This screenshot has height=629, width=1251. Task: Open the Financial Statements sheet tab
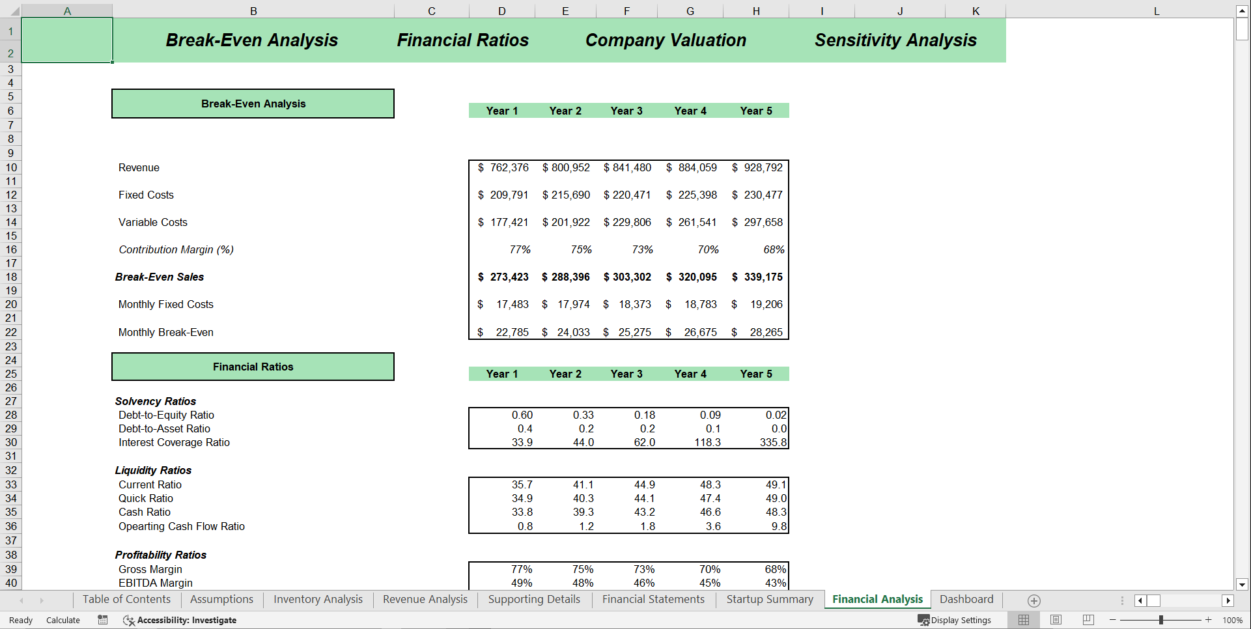click(x=653, y=599)
